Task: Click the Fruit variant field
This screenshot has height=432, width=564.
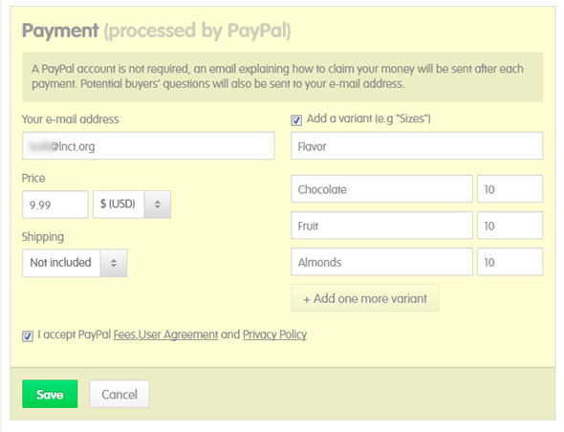Action: 381,226
